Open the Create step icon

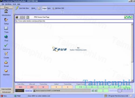[6, 54]
